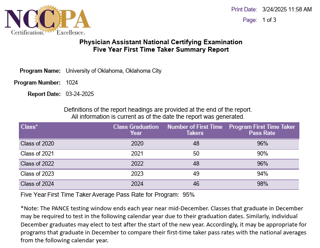
Task: Click the Class Graduation Year header
Action: [x=136, y=130]
